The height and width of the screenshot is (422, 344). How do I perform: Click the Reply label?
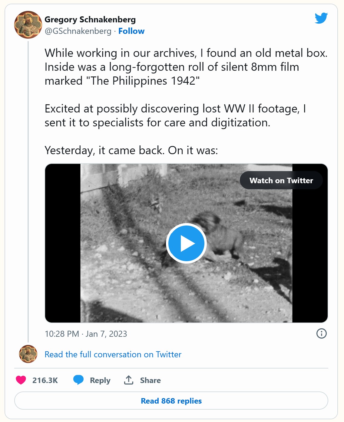click(x=100, y=380)
